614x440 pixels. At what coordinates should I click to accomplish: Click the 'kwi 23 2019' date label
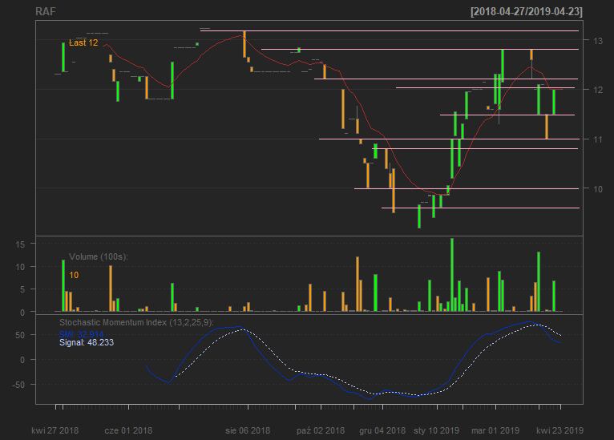pyautogui.click(x=560, y=430)
